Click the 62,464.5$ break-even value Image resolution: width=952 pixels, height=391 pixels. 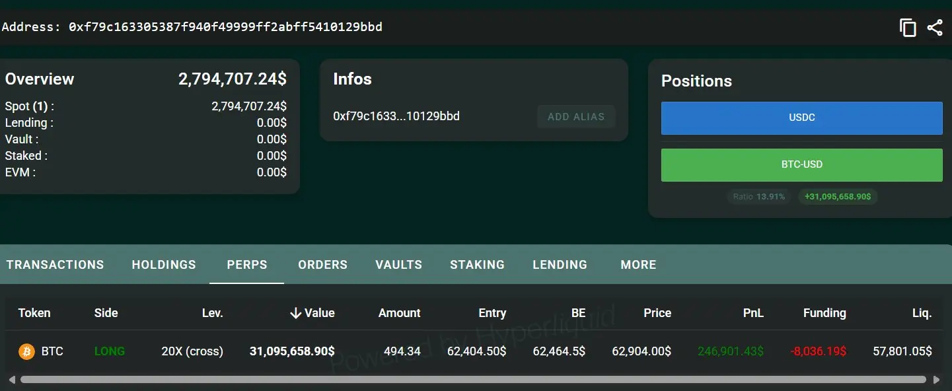[x=559, y=351]
